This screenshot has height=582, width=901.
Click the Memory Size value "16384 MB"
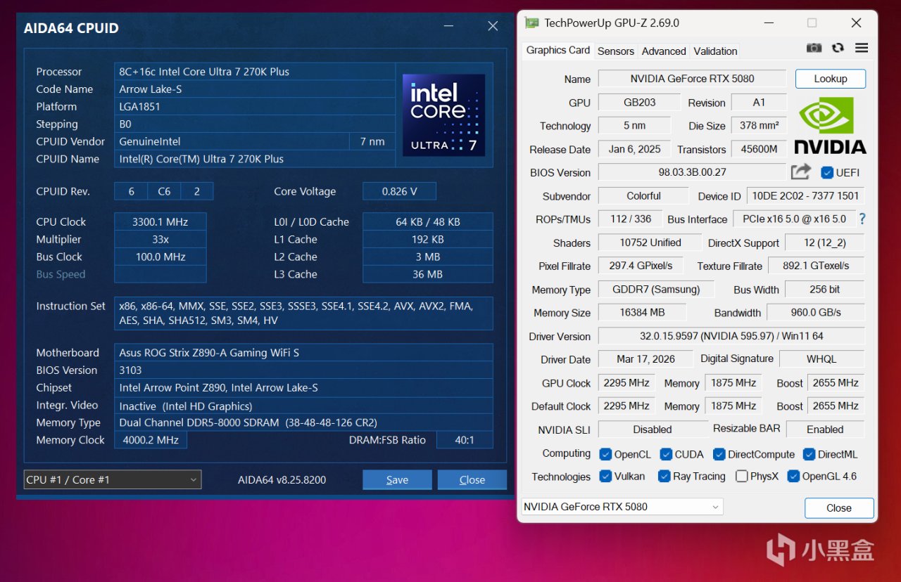coord(641,312)
